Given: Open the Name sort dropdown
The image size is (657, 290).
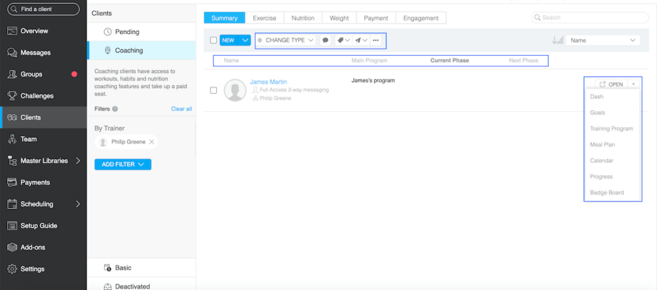Looking at the screenshot, I should 603,40.
